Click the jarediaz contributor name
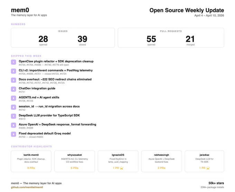235x192 pixels. pyautogui.click(x=204, y=155)
